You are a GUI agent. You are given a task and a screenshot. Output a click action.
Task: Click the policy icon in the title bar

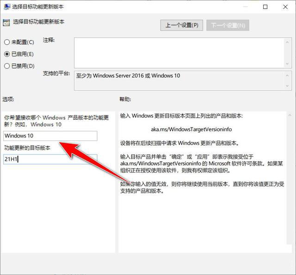coord(7,6)
